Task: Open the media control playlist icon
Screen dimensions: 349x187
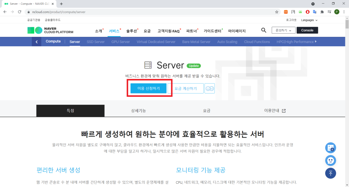Action: (329, 12)
